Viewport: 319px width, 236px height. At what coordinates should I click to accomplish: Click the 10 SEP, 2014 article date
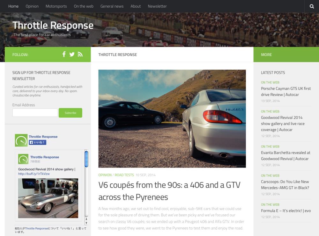145,175
